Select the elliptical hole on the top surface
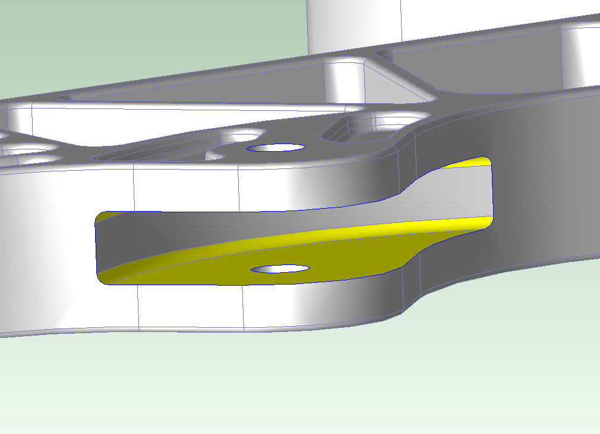Screen dimensions: 600x434 tap(276, 147)
